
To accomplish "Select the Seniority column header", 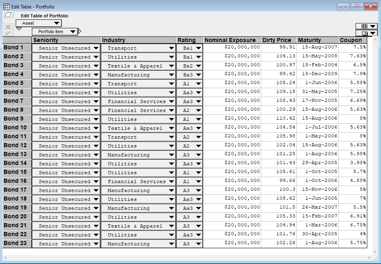I will point(66,40).
